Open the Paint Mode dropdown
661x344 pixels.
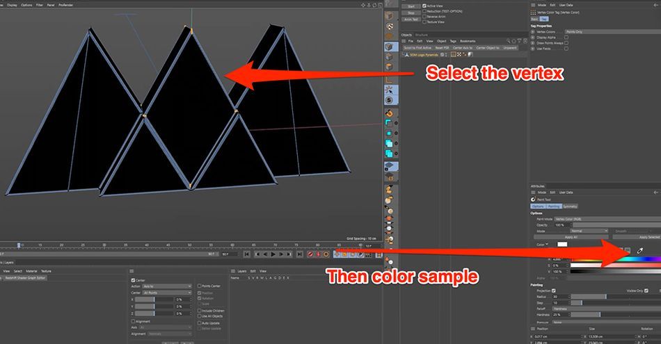coord(607,219)
